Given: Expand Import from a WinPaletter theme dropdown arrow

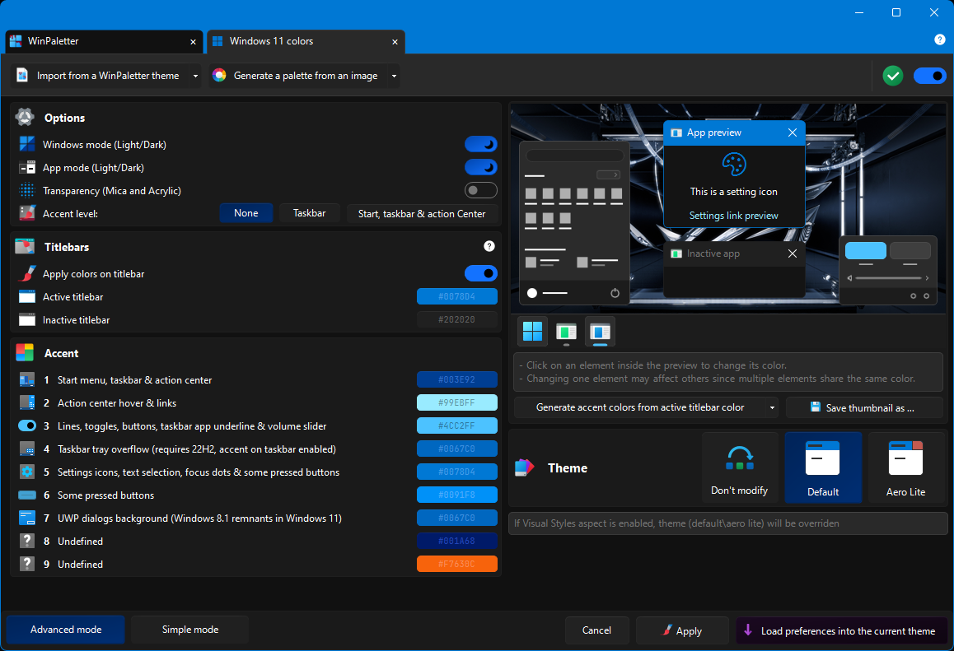Looking at the screenshot, I should pos(195,76).
